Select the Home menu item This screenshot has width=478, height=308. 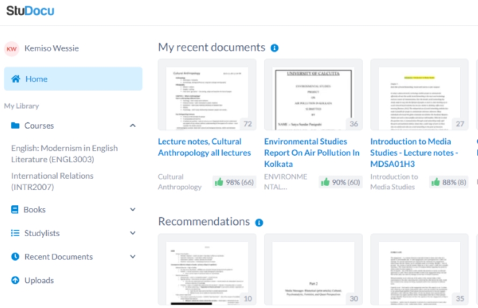click(73, 79)
